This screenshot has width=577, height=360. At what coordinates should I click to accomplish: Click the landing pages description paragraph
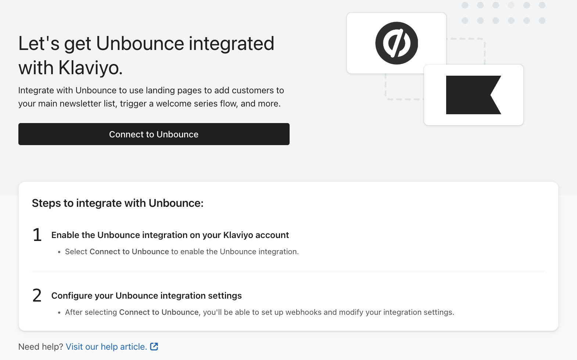click(151, 97)
